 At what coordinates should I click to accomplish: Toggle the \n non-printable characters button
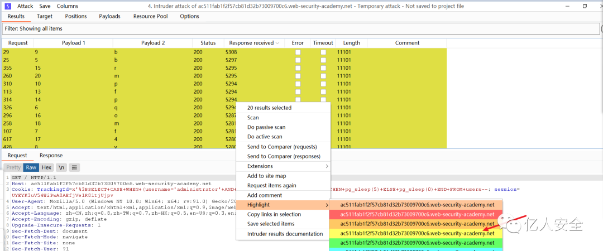click(x=61, y=167)
